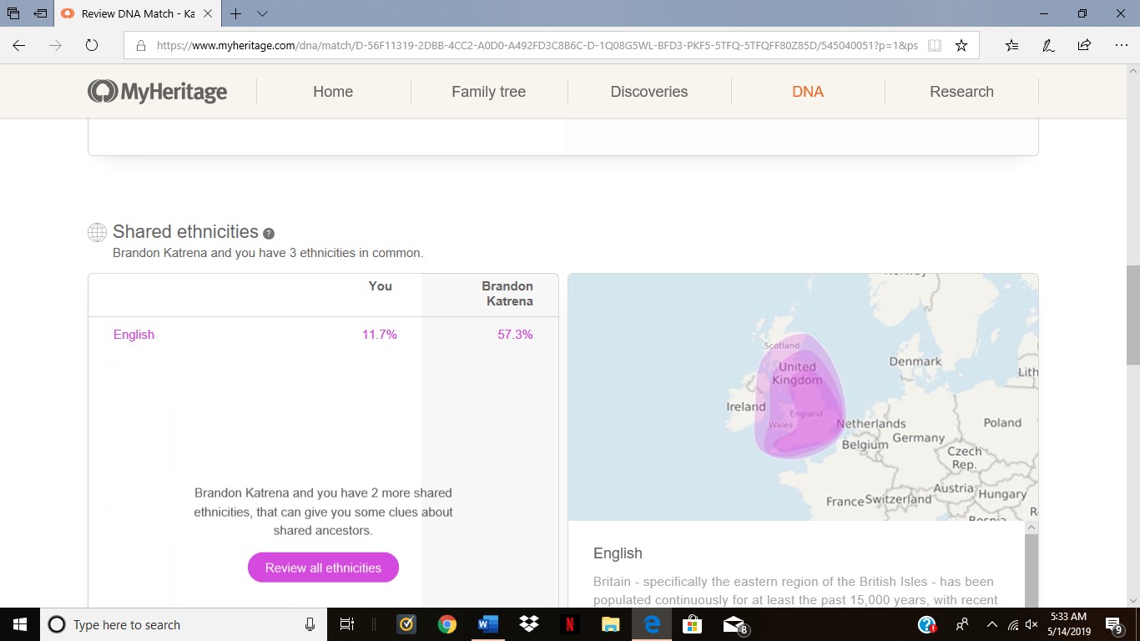Select the DNA menu item

tap(808, 92)
